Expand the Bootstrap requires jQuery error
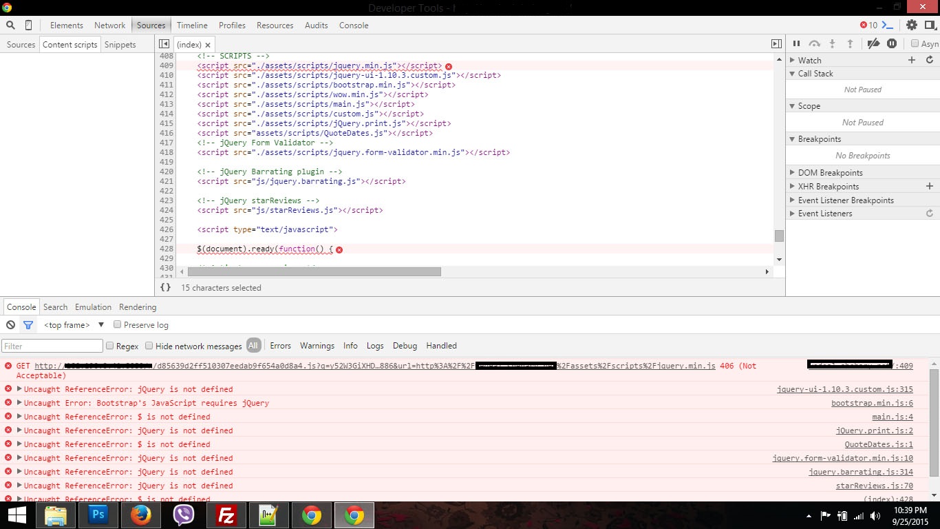This screenshot has height=529, width=940. pyautogui.click(x=20, y=403)
